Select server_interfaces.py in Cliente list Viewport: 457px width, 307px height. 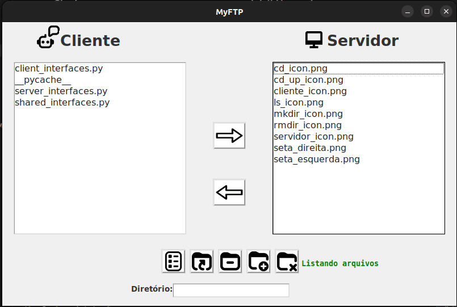point(100,91)
